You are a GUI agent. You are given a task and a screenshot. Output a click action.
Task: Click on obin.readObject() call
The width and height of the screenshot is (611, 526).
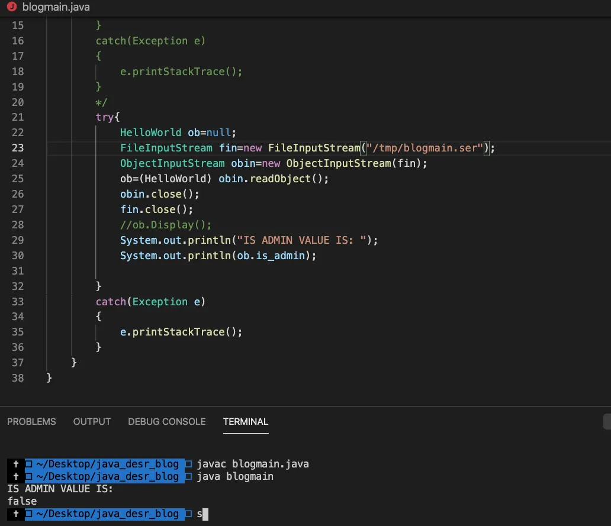(x=274, y=179)
